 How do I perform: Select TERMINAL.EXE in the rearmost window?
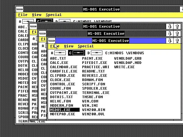[x=32, y=121]
